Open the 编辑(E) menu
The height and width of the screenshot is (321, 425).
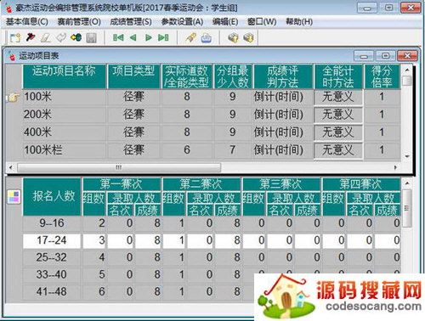coord(225,22)
